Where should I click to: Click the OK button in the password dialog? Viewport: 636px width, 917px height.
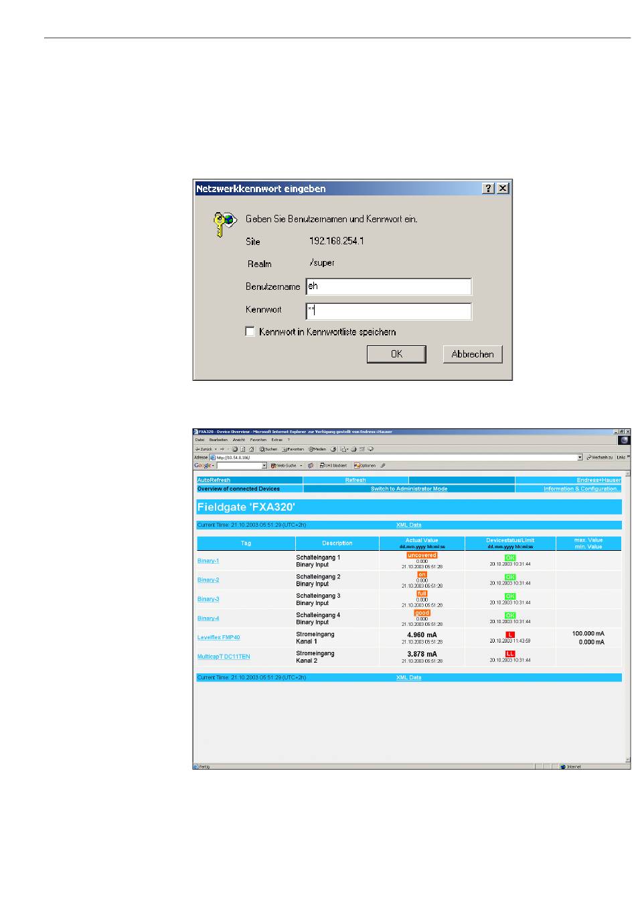(x=396, y=354)
